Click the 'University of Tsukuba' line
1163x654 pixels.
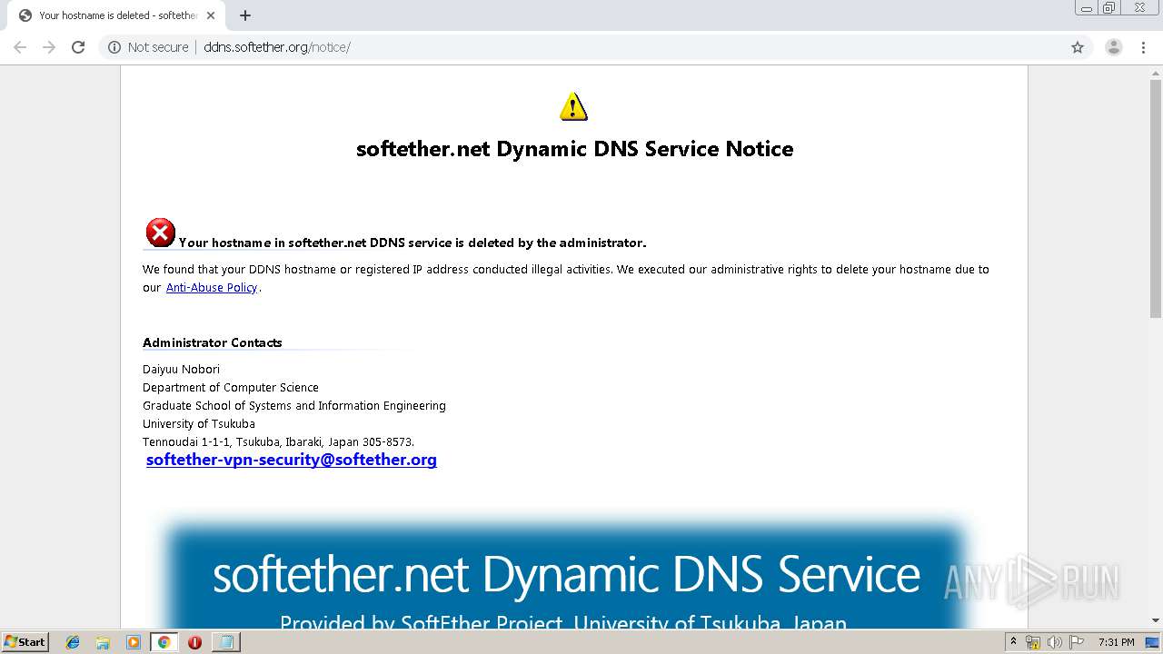198,423
